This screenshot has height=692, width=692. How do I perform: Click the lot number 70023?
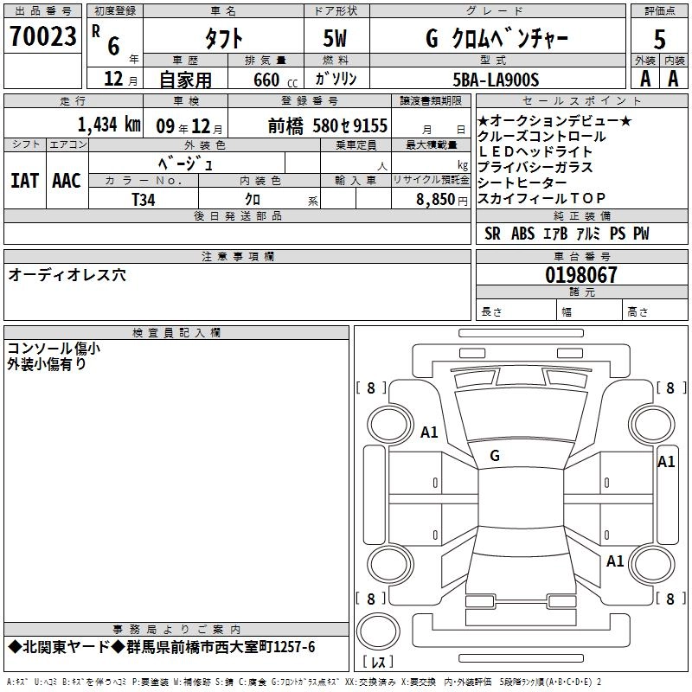42,37
